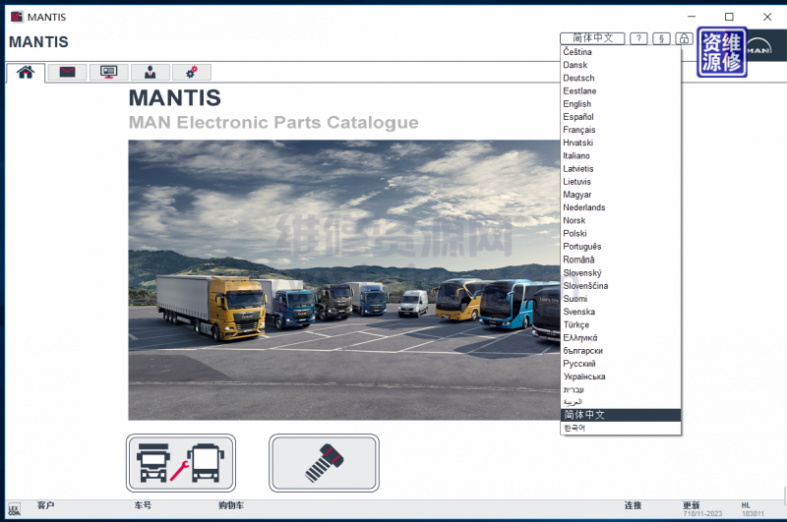Collapse the language dropdown showing 简体中文
The image size is (787, 522).
click(592, 38)
